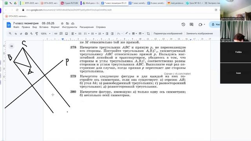Open the 125% zoom dropdown
251x141 pixels.
tap(45, 34)
